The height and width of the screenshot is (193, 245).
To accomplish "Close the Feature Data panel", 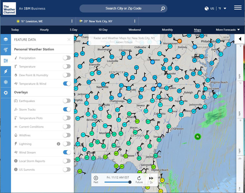I will click(x=69, y=39).
